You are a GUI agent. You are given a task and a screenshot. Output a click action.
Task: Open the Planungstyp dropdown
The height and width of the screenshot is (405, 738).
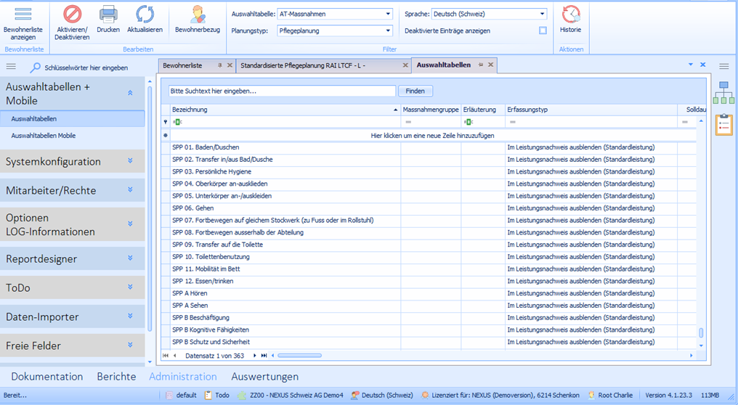[389, 30]
